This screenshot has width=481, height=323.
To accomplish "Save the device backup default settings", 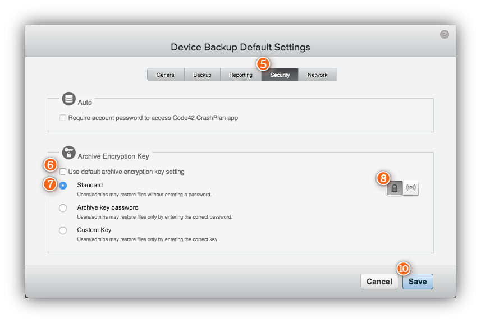I will point(418,282).
